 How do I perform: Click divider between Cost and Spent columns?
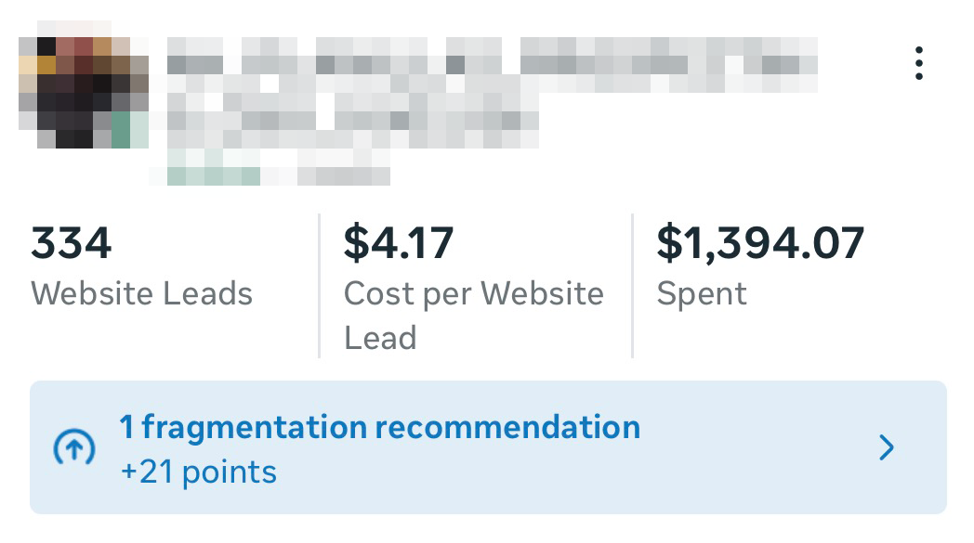coord(632,285)
